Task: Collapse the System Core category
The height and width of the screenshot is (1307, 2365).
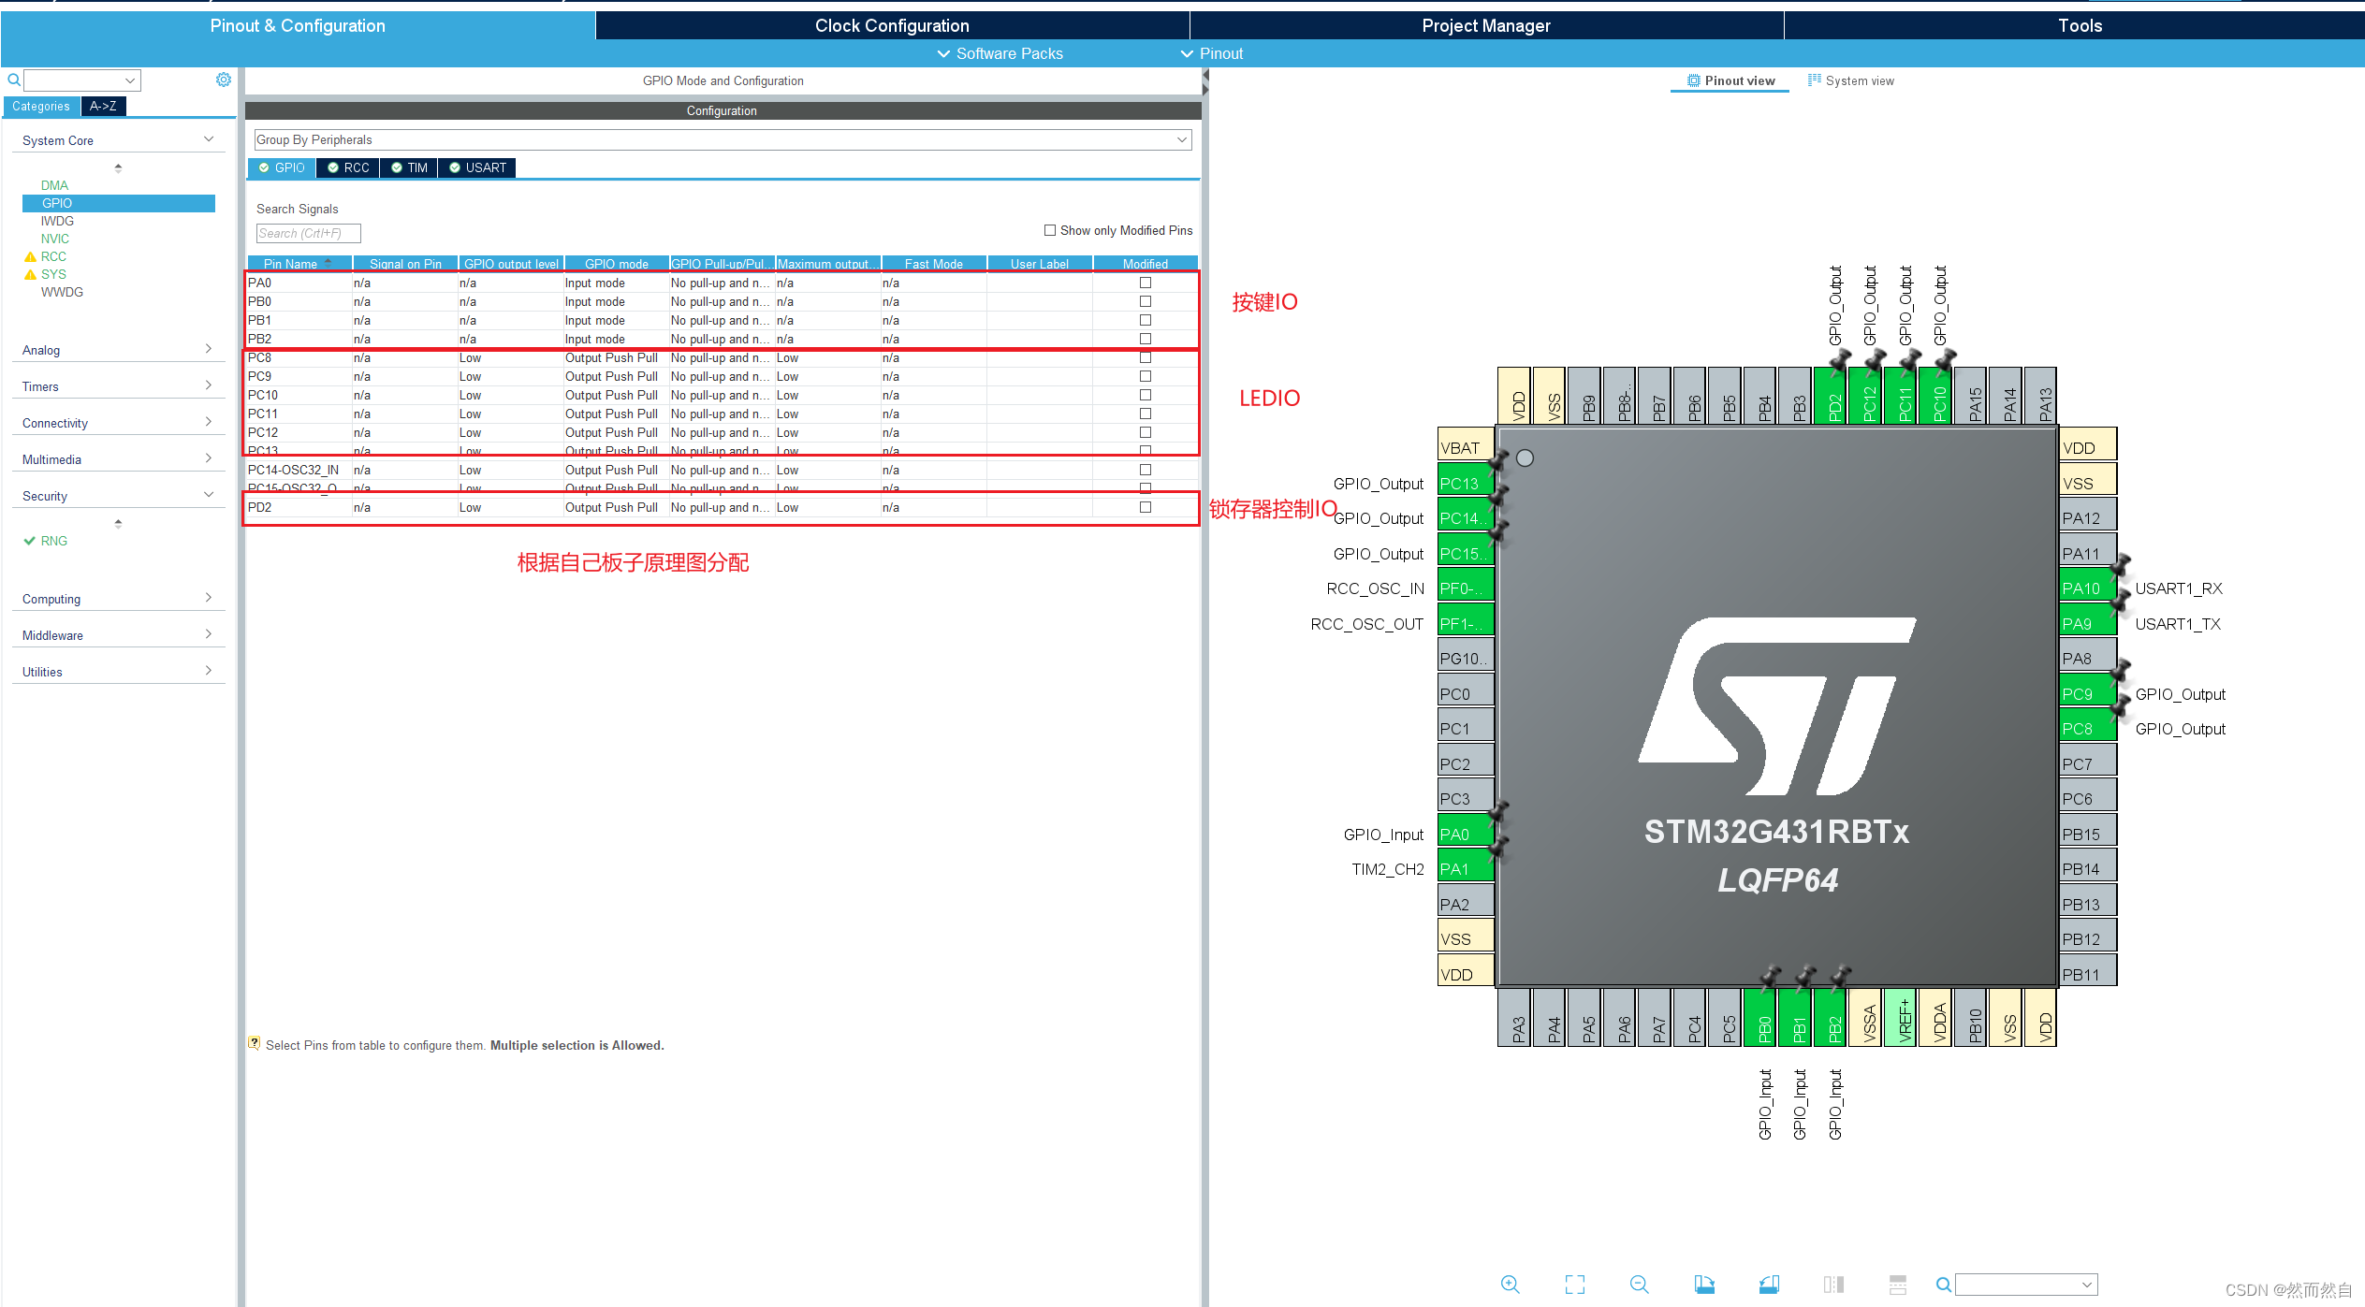Action: pos(208,138)
